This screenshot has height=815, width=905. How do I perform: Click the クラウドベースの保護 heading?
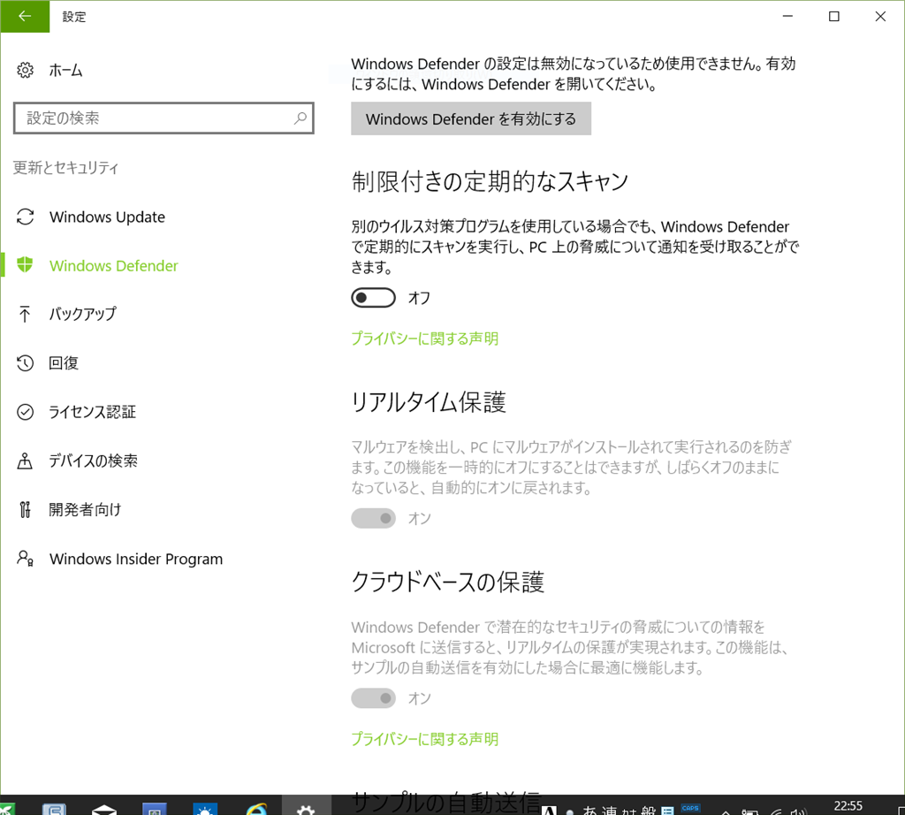coord(448,582)
